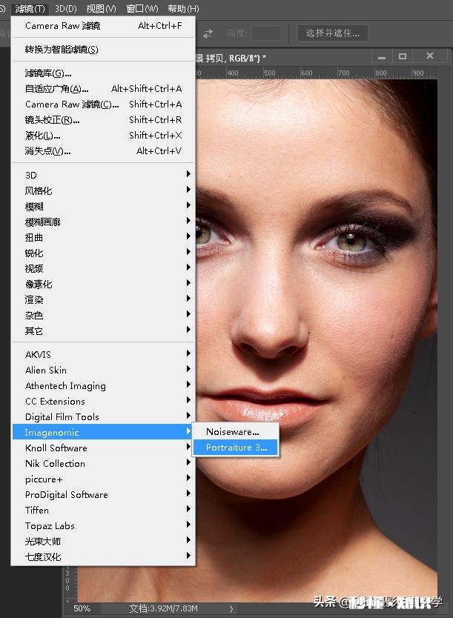
Task: Click the swap width and height arrows icon
Action: [x=208, y=33]
